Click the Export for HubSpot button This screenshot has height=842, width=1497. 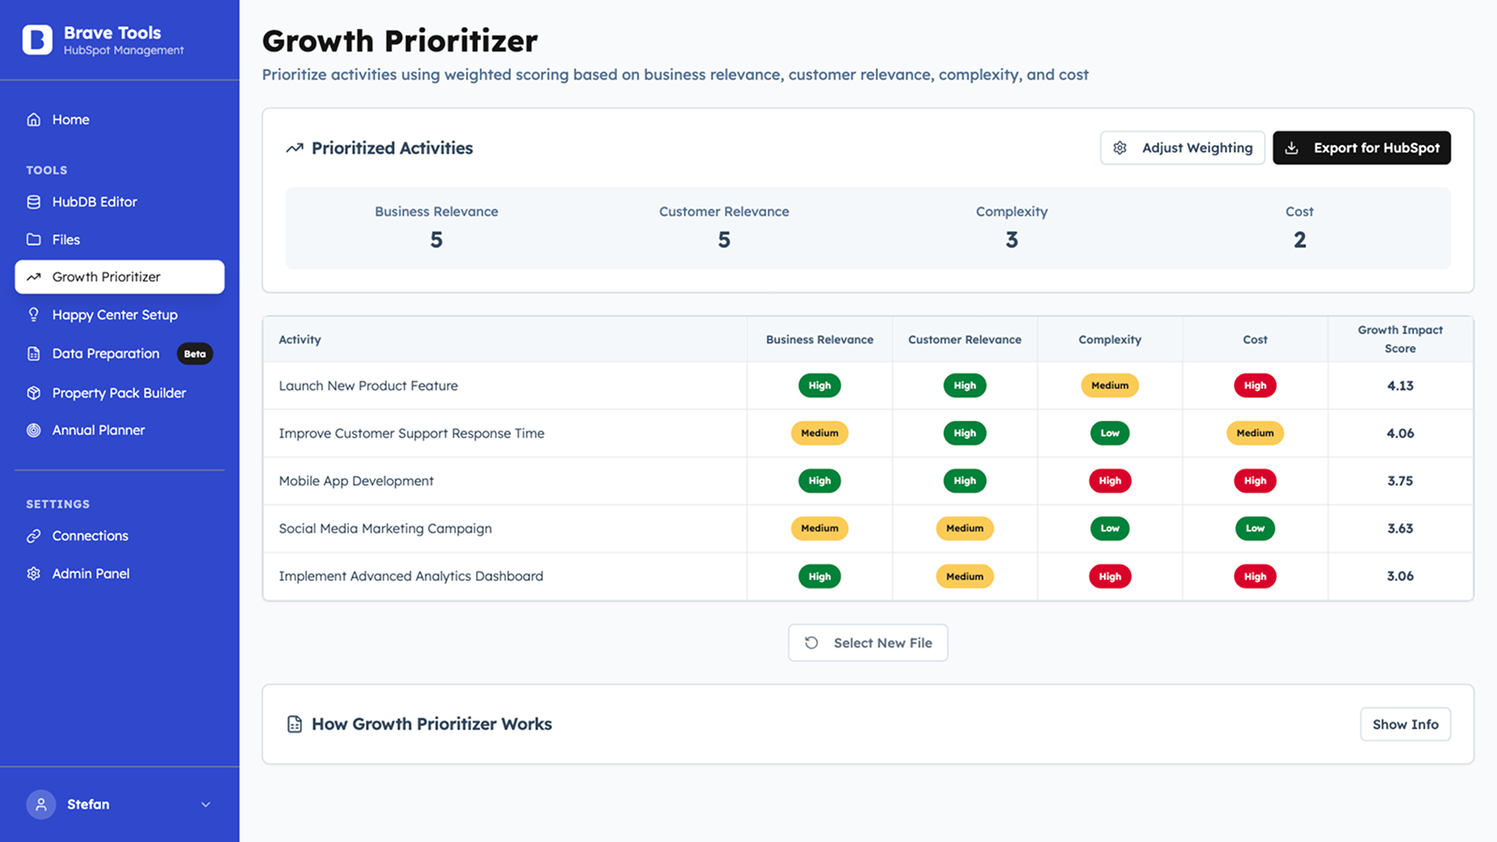[1361, 147]
